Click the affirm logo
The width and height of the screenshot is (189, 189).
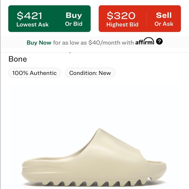[x=145, y=41]
